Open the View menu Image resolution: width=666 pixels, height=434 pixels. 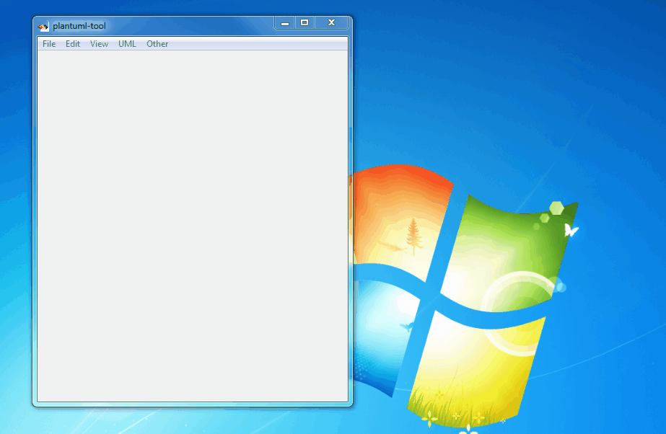pos(99,44)
